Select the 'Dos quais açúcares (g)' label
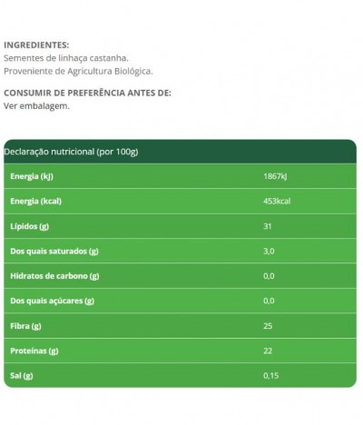The width and height of the screenshot is (363, 425). click(53, 301)
